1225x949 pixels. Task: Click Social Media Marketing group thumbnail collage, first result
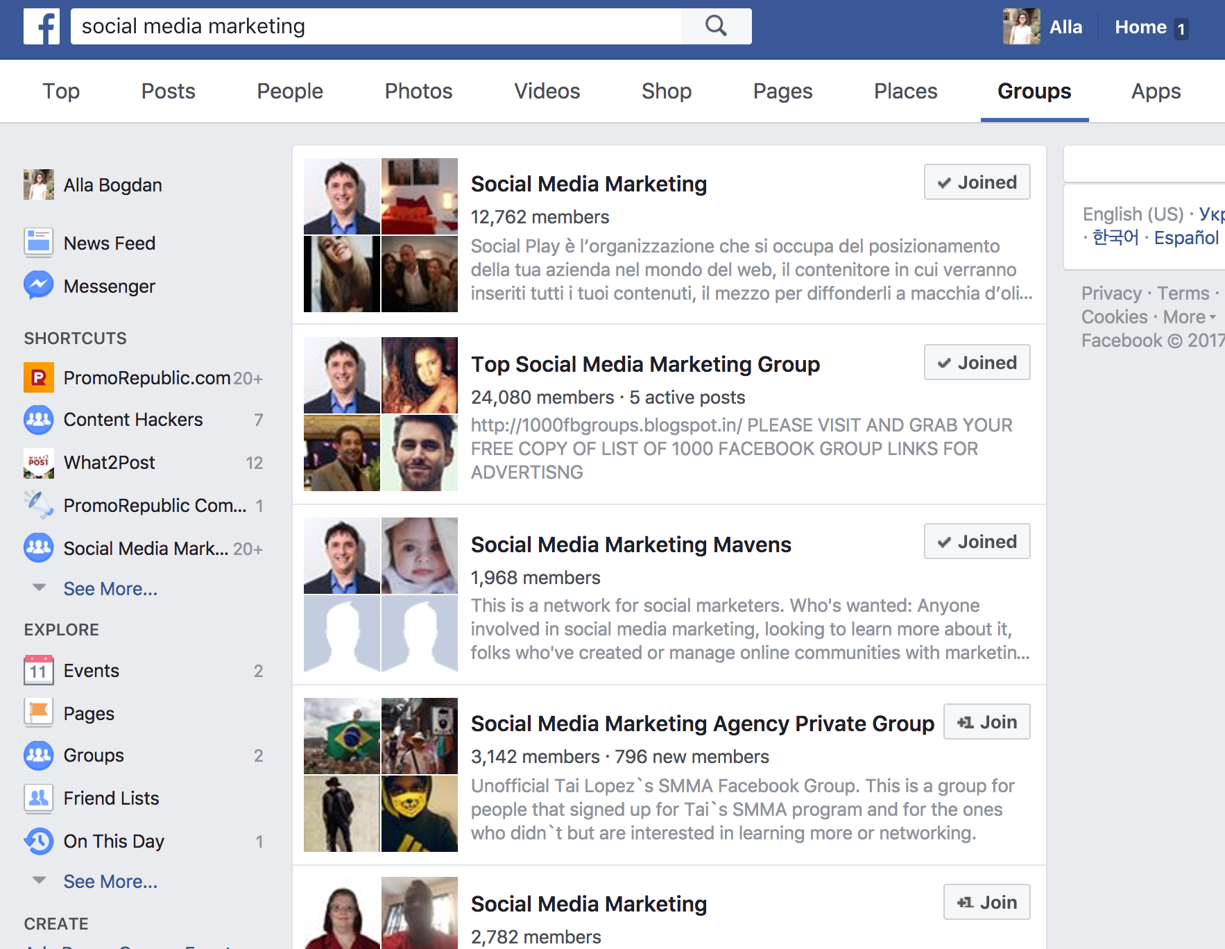pos(381,235)
